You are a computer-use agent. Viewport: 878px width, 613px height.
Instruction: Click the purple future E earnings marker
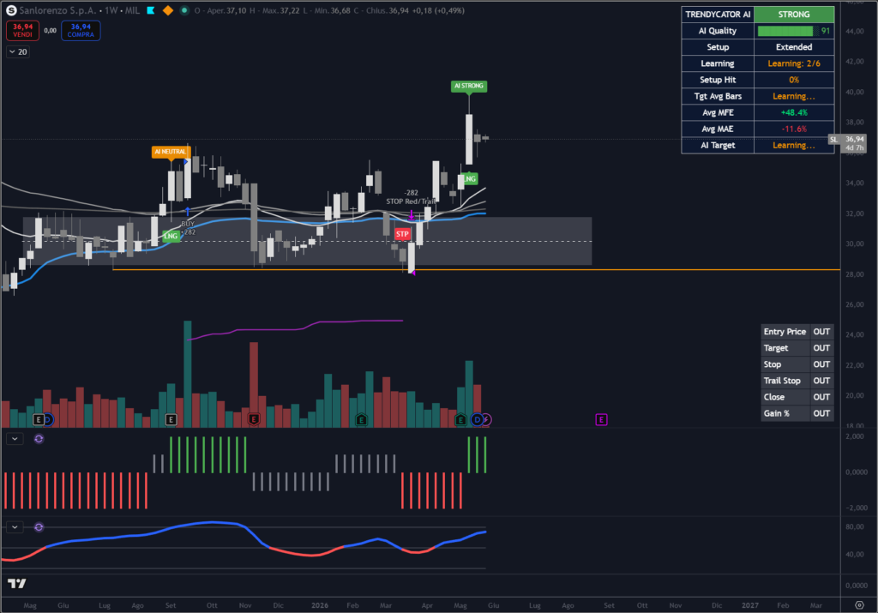601,419
